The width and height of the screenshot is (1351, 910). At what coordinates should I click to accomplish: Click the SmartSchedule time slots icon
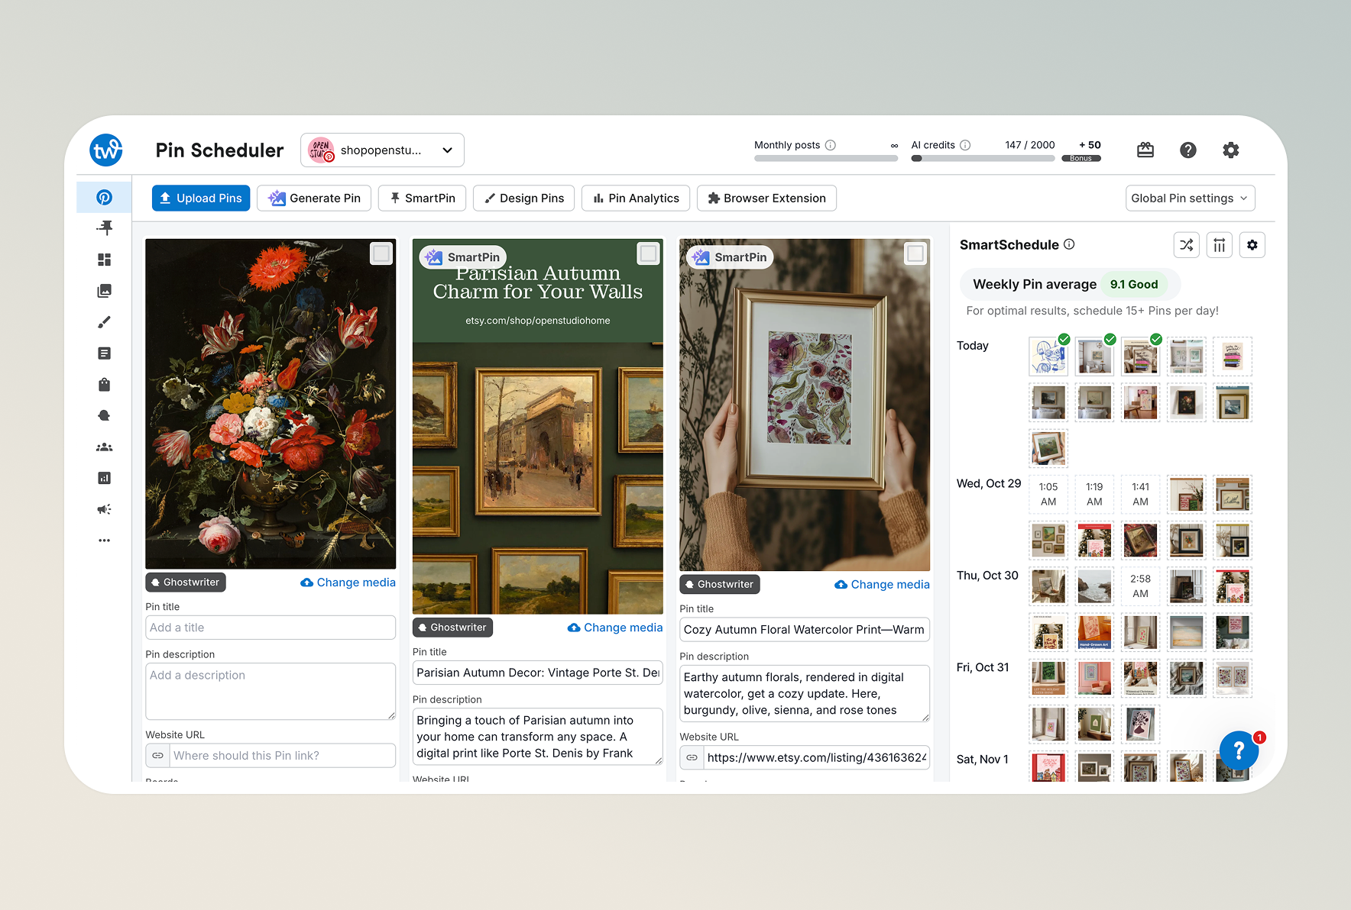tap(1220, 245)
